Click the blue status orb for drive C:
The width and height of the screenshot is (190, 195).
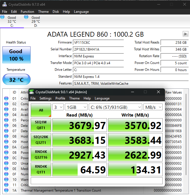(x=2, y=17)
